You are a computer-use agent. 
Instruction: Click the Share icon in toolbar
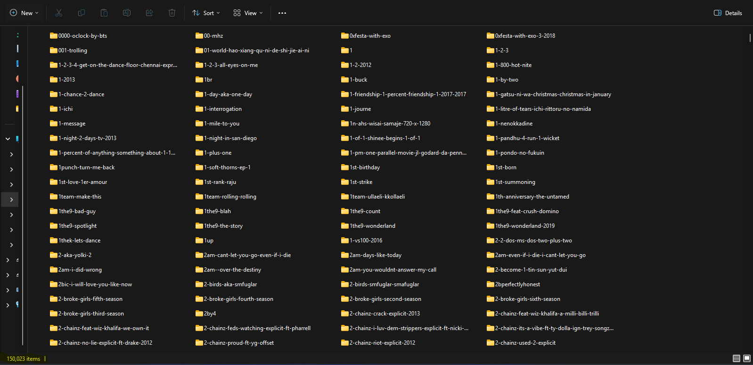coord(149,13)
